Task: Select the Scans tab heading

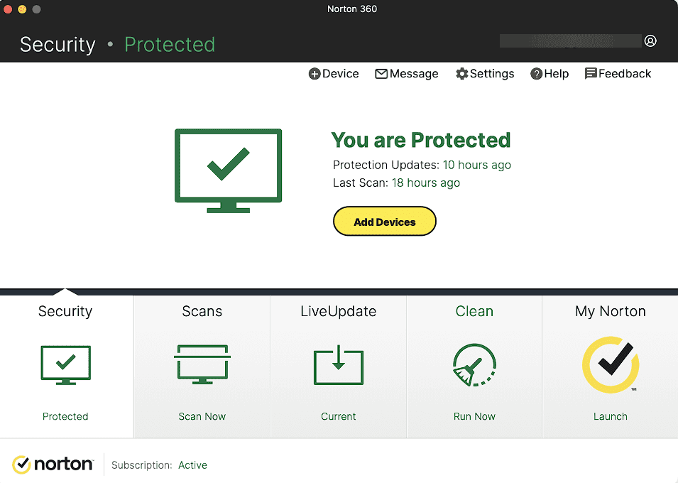Action: (x=202, y=311)
